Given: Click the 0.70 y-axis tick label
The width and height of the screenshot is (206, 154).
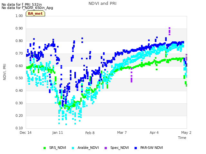Looking at the screenshot, I should [19, 54].
